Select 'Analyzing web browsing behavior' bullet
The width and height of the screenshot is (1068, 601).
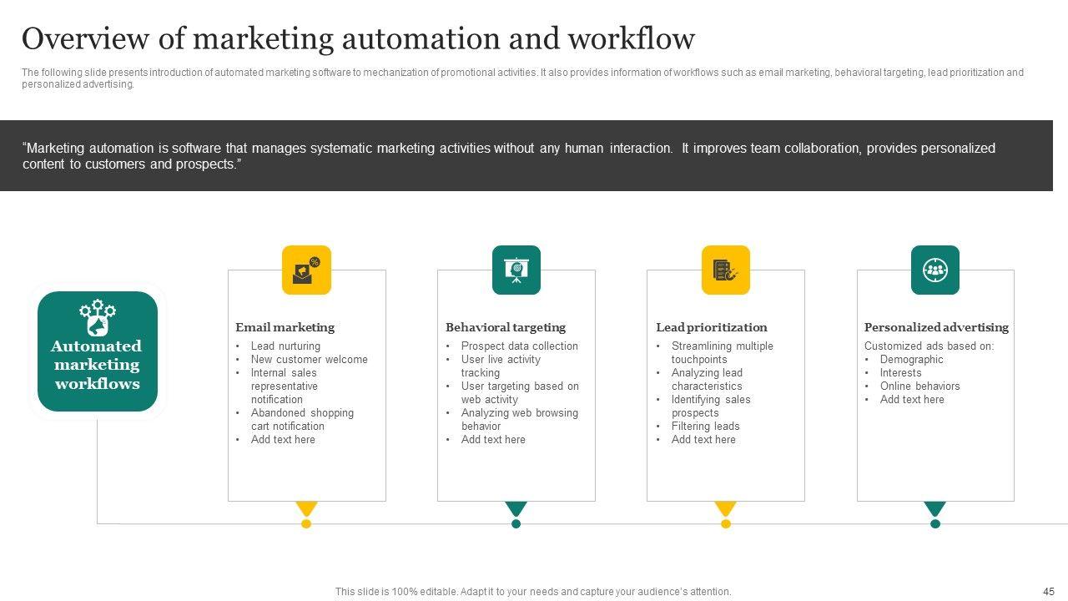coord(520,420)
